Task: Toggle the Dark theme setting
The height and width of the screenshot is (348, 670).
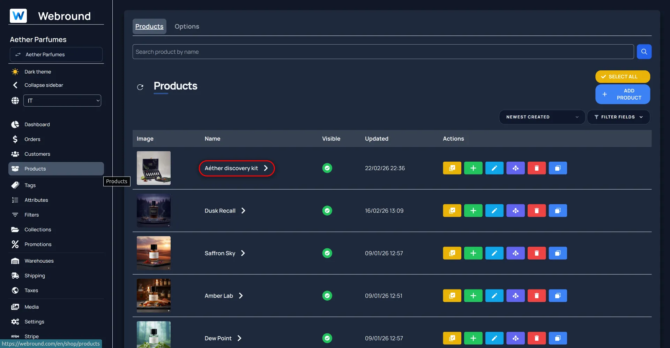Action: coord(38,72)
